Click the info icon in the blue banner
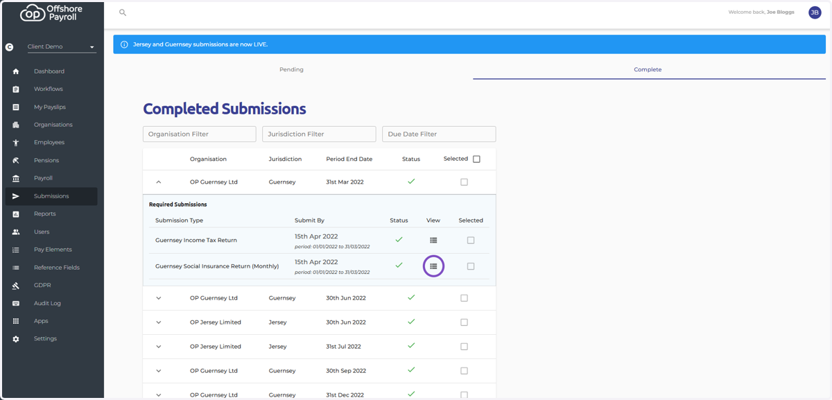The image size is (832, 400). [124, 44]
